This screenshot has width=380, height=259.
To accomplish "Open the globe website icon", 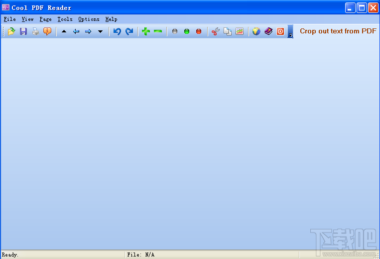I will [x=256, y=31].
